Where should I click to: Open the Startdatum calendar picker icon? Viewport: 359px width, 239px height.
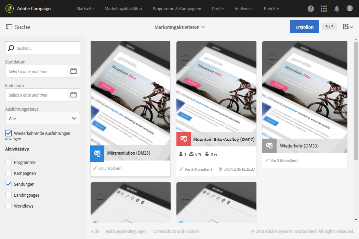74,71
